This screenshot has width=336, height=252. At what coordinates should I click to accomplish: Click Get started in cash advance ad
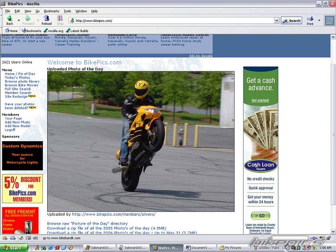click(260, 100)
